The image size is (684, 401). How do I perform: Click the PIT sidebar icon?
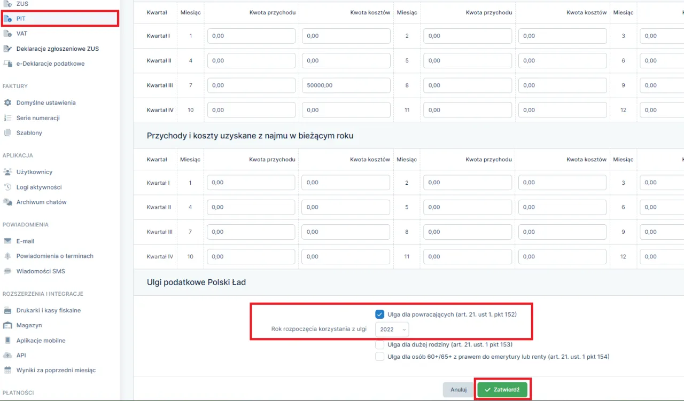pyautogui.click(x=7, y=19)
